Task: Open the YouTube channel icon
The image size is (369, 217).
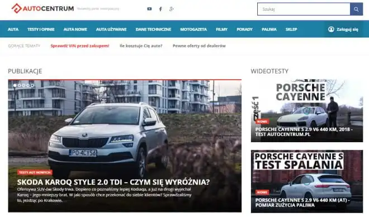Action: point(149,9)
